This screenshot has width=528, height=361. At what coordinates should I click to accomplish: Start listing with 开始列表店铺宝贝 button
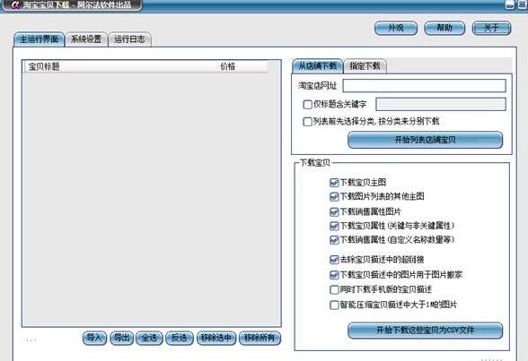coord(425,140)
